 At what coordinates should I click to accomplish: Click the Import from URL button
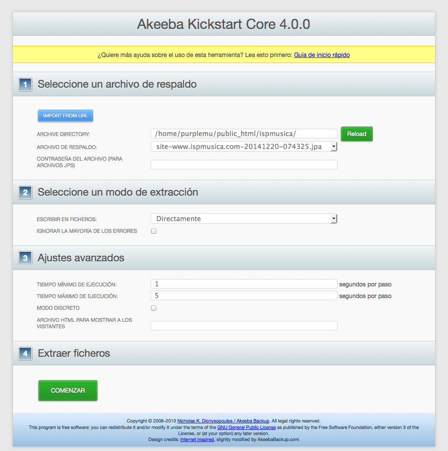click(66, 116)
